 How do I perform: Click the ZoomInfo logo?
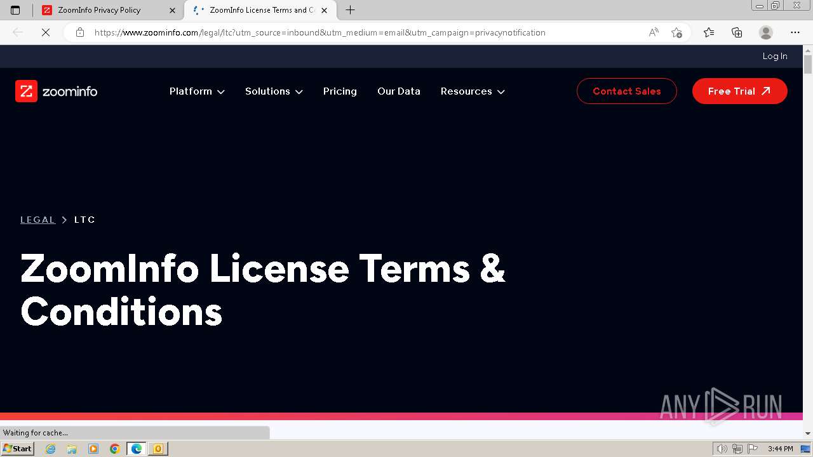coord(56,91)
